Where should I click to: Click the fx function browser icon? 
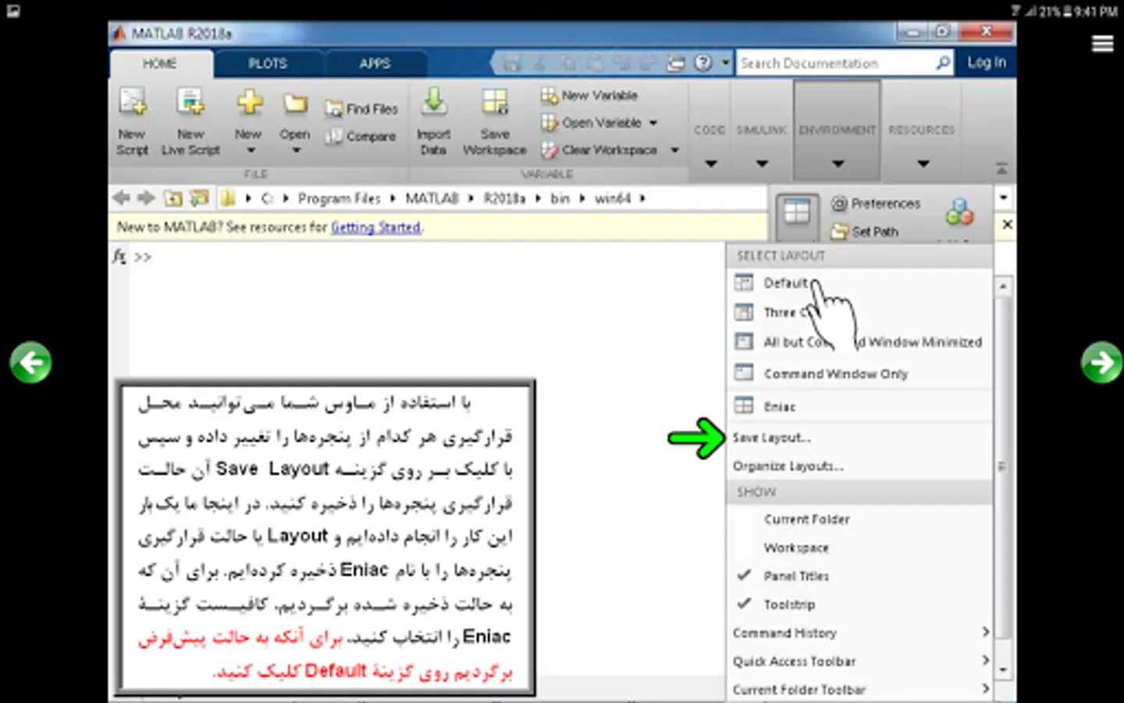pyautogui.click(x=119, y=256)
